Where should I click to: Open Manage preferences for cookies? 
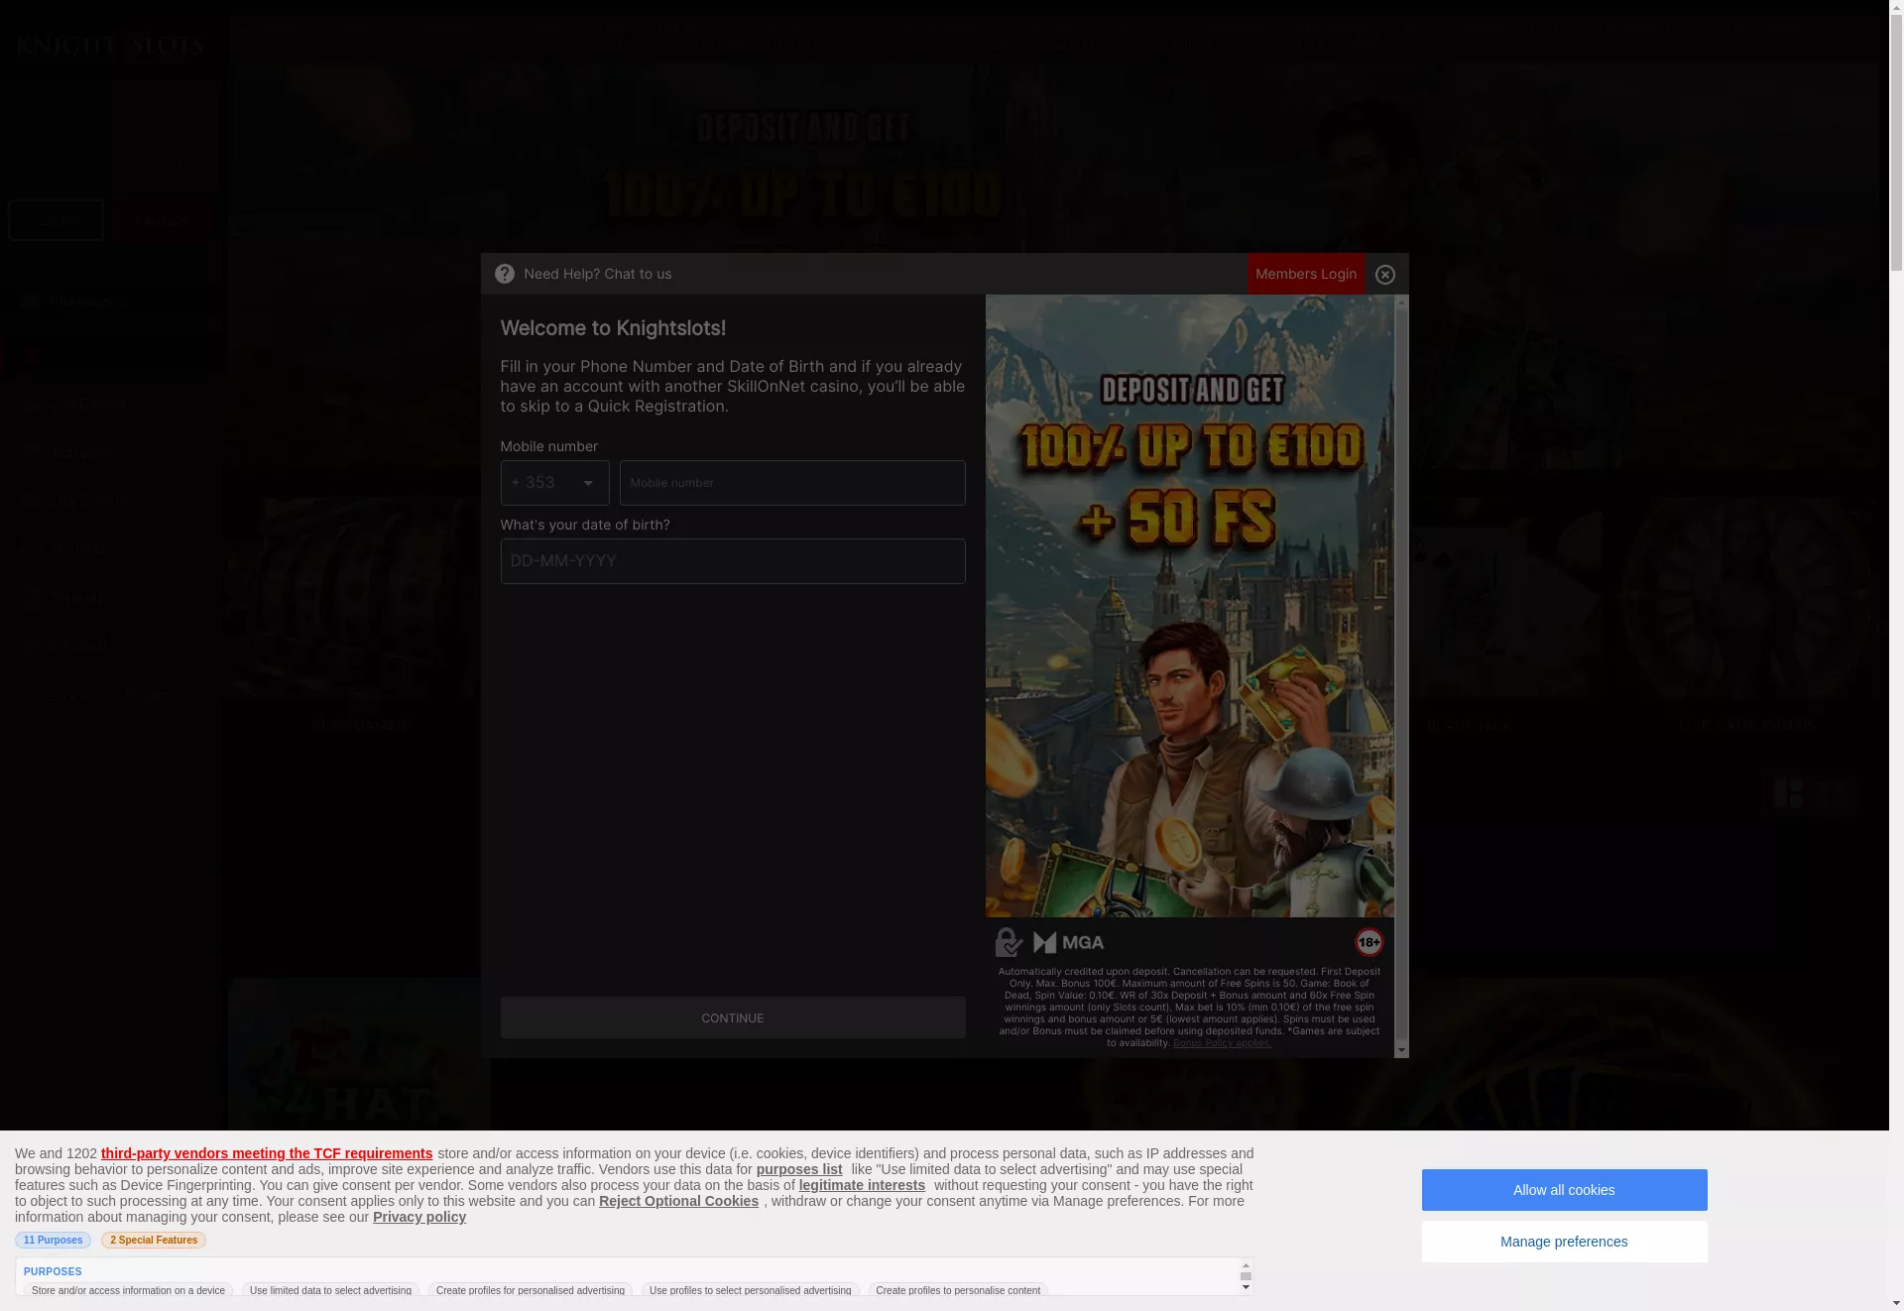(x=1564, y=1242)
